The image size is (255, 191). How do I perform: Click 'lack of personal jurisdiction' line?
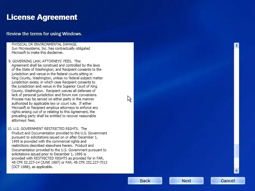pyautogui.click(x=54, y=95)
